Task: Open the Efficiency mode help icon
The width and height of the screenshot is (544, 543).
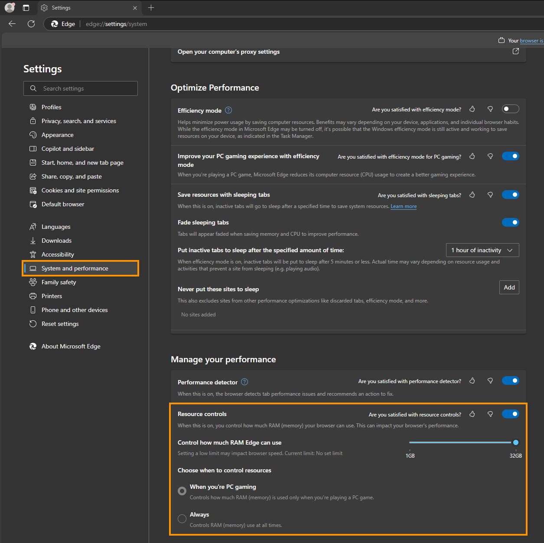Action: pos(228,110)
